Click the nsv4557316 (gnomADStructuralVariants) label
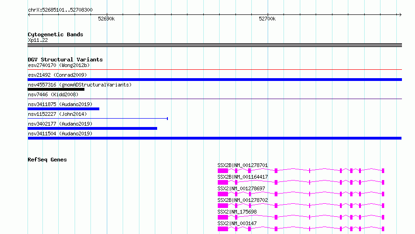 click(x=80, y=85)
